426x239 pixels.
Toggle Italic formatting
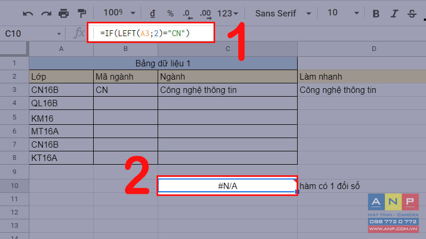click(x=394, y=13)
